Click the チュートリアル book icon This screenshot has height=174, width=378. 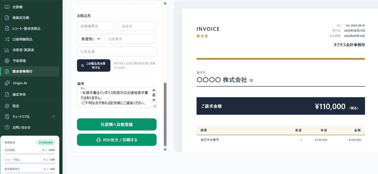7,117
